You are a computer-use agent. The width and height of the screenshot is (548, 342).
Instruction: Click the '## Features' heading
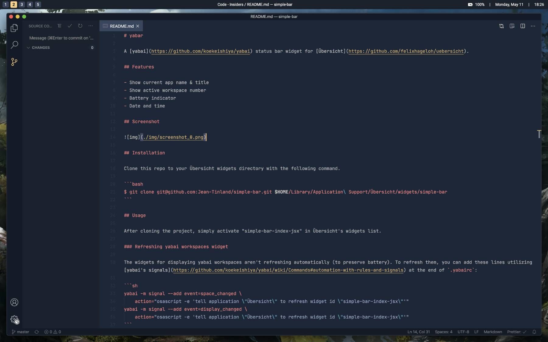coord(139,67)
